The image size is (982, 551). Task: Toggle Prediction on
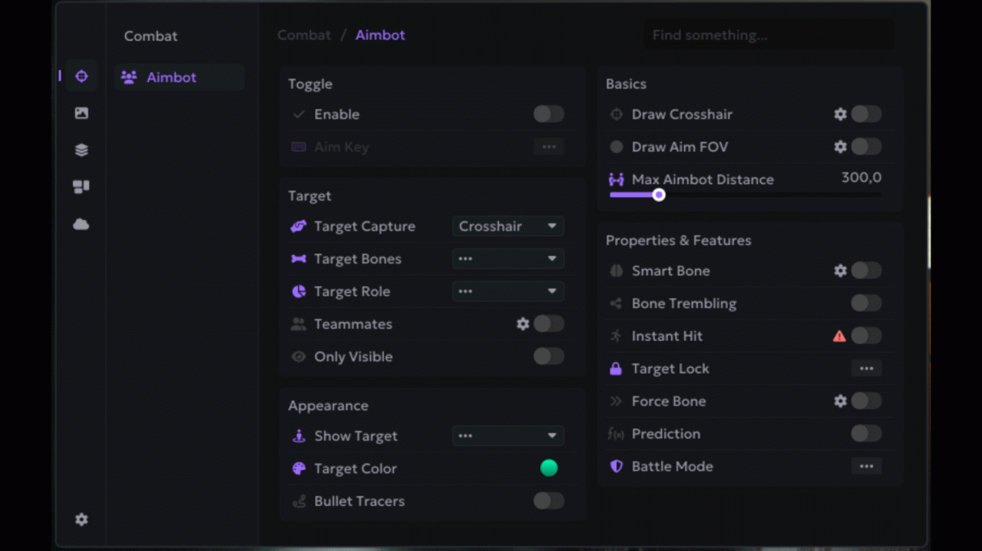tap(866, 433)
